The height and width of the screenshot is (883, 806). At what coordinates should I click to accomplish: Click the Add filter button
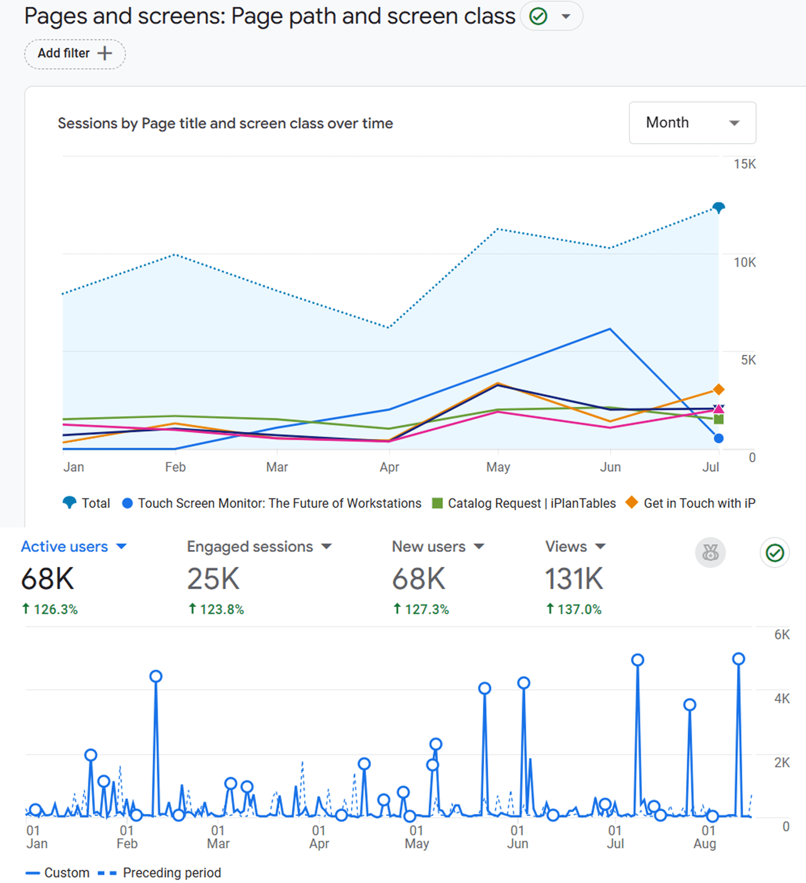click(x=75, y=54)
